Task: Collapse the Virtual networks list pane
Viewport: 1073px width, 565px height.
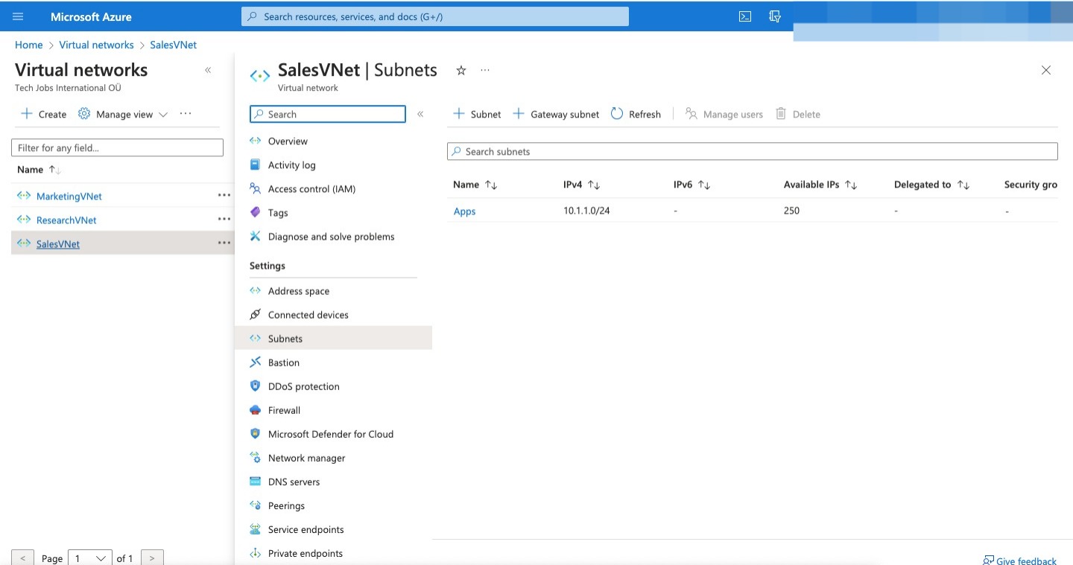Action: pyautogui.click(x=208, y=70)
